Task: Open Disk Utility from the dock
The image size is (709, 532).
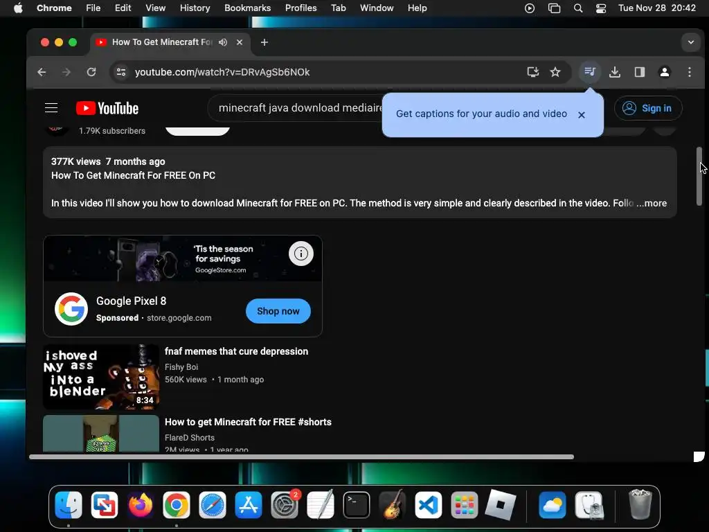Action: (x=589, y=505)
